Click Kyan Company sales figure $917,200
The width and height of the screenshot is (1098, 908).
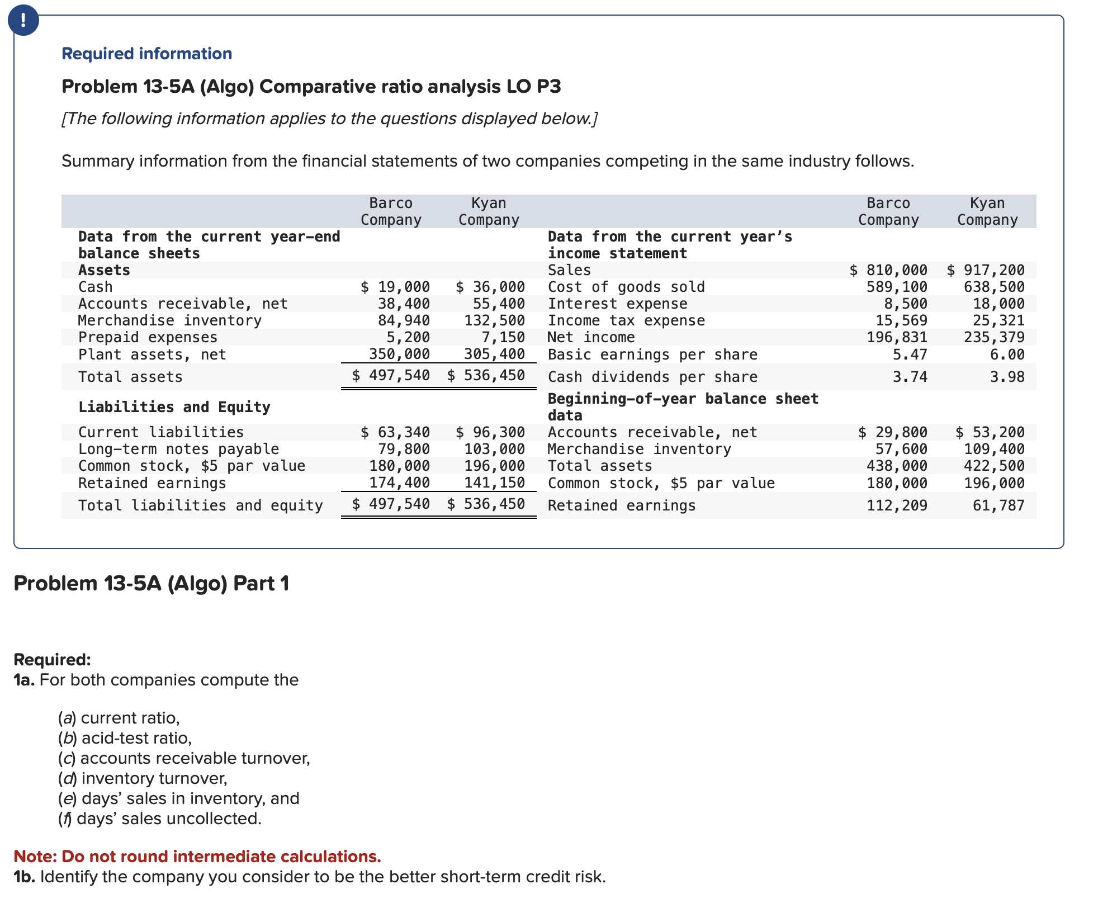(986, 270)
